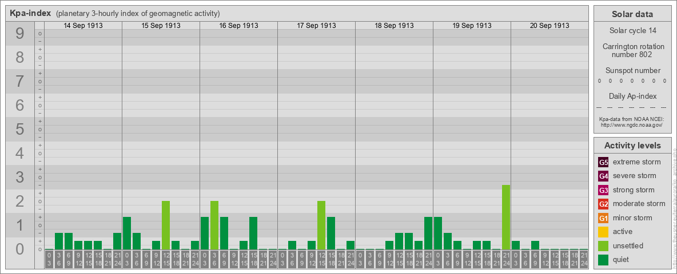This screenshot has height=274, width=677.
Task: Click the number 9 on Kp scale
Action: click(20, 34)
